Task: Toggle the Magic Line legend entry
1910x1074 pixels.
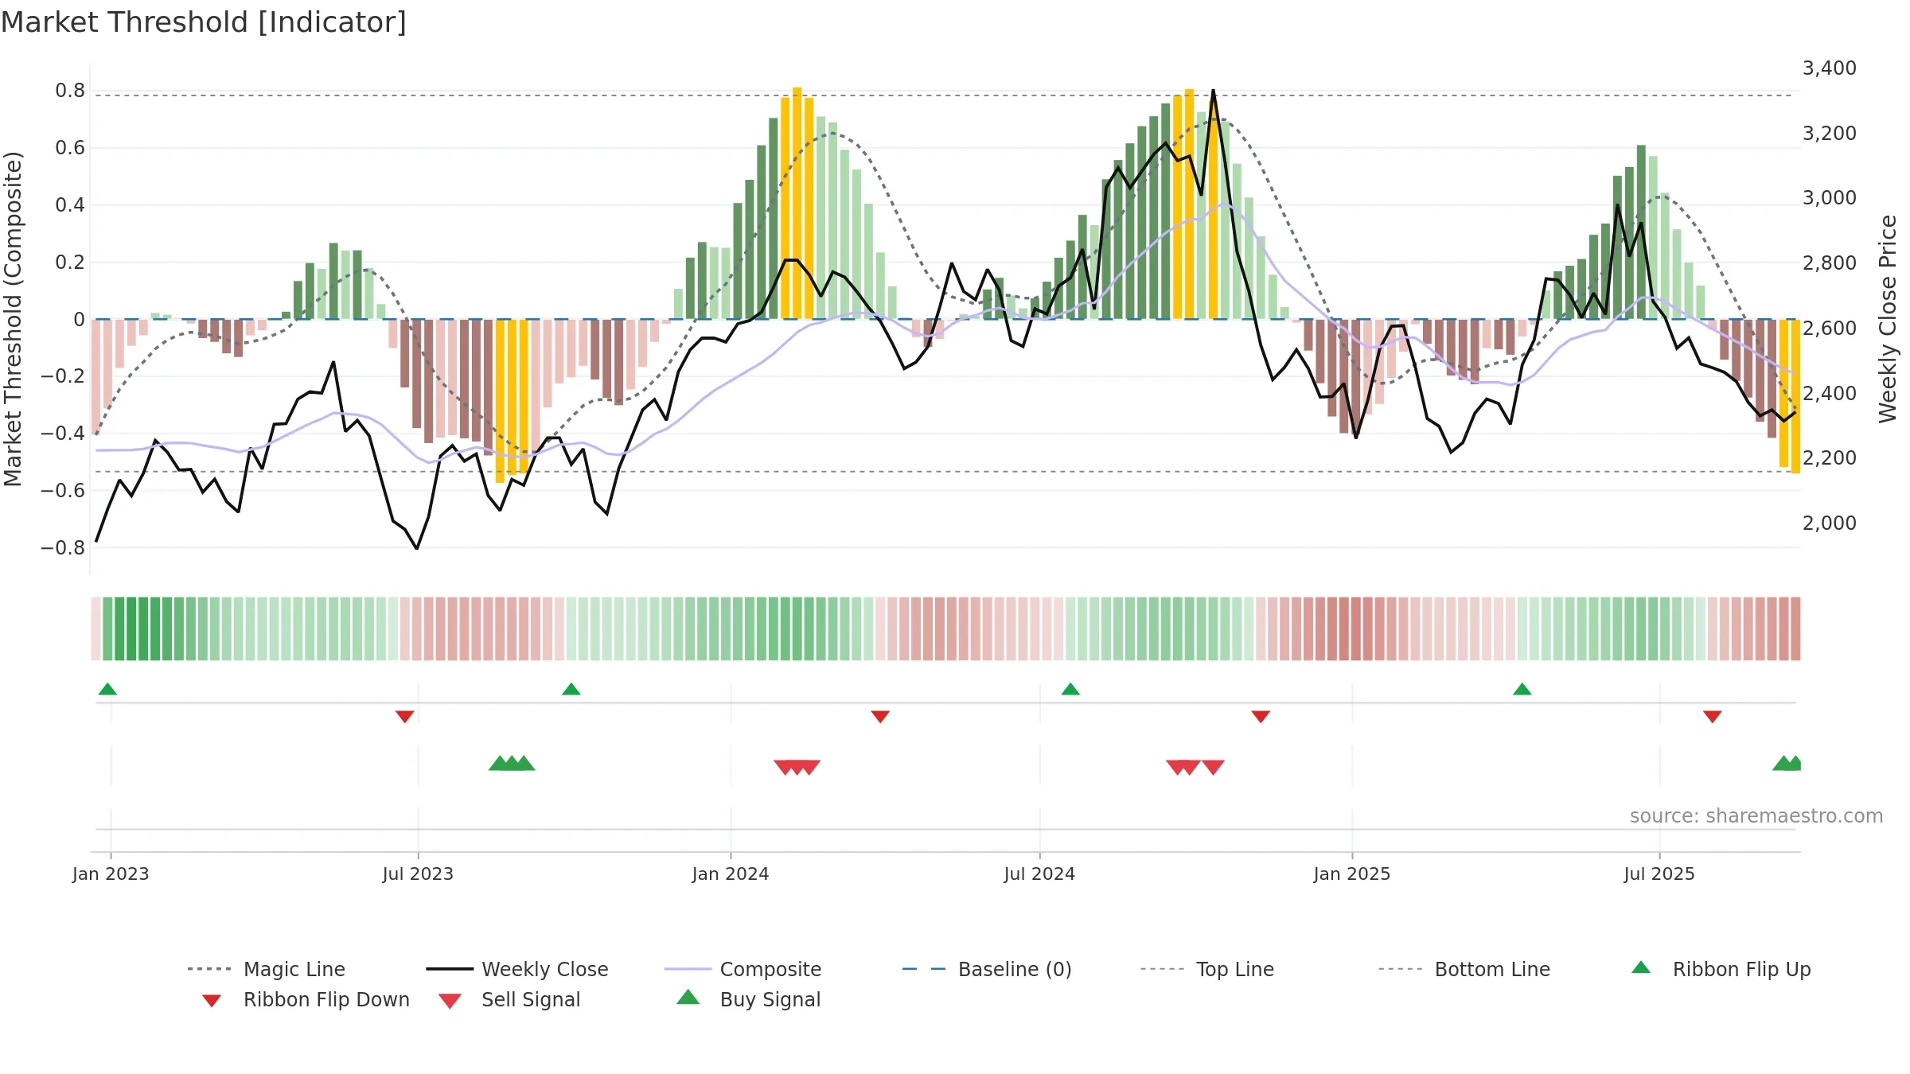Action: tap(266, 969)
